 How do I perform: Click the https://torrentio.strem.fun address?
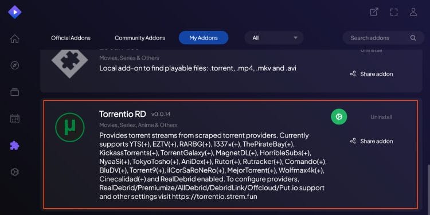[214, 197]
